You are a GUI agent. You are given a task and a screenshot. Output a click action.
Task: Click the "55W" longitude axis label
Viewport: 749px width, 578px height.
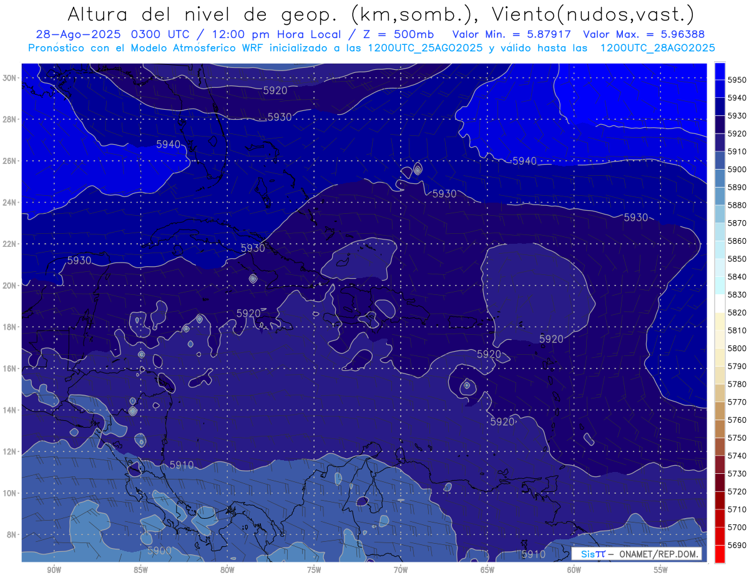660,571
